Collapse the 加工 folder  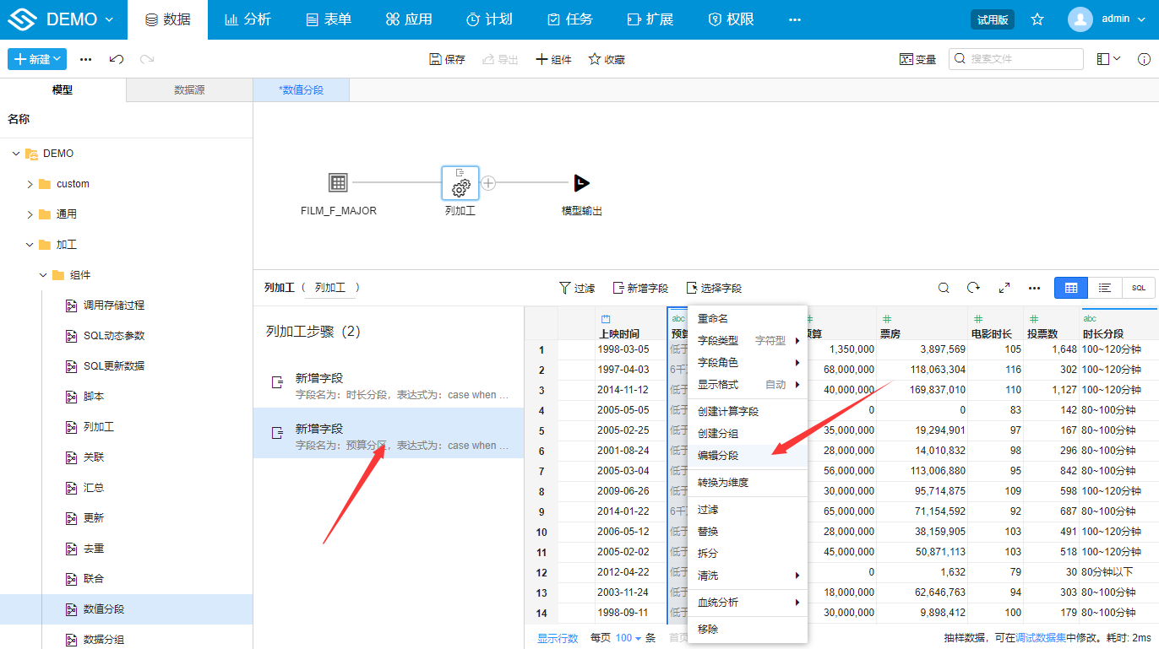coord(30,245)
